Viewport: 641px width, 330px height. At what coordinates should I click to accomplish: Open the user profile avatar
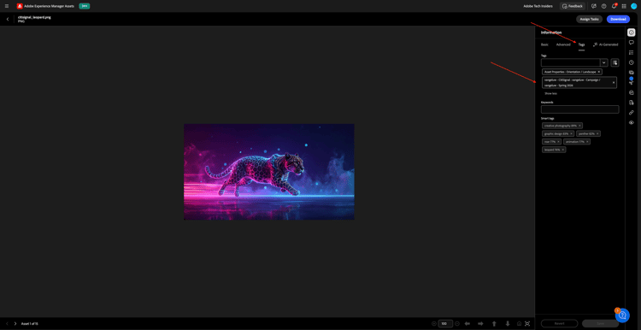[x=634, y=6]
